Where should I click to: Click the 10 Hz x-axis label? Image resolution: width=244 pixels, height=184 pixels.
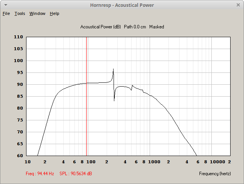[28, 162]
